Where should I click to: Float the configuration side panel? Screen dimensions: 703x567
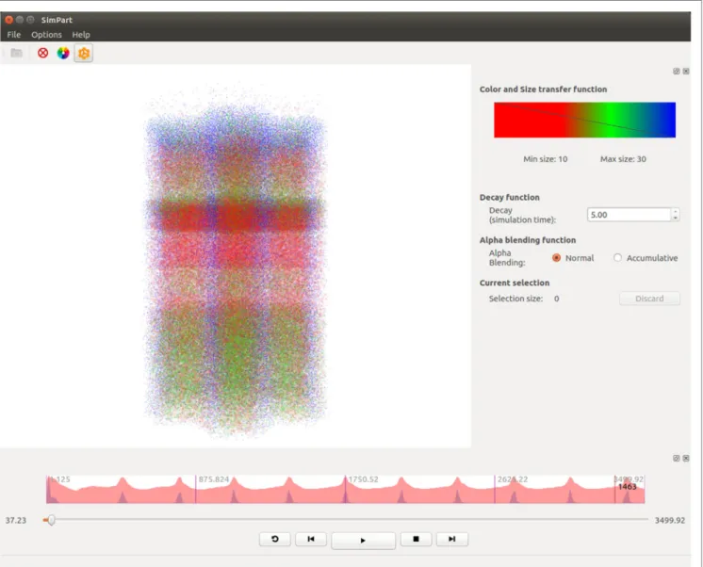tap(676, 72)
